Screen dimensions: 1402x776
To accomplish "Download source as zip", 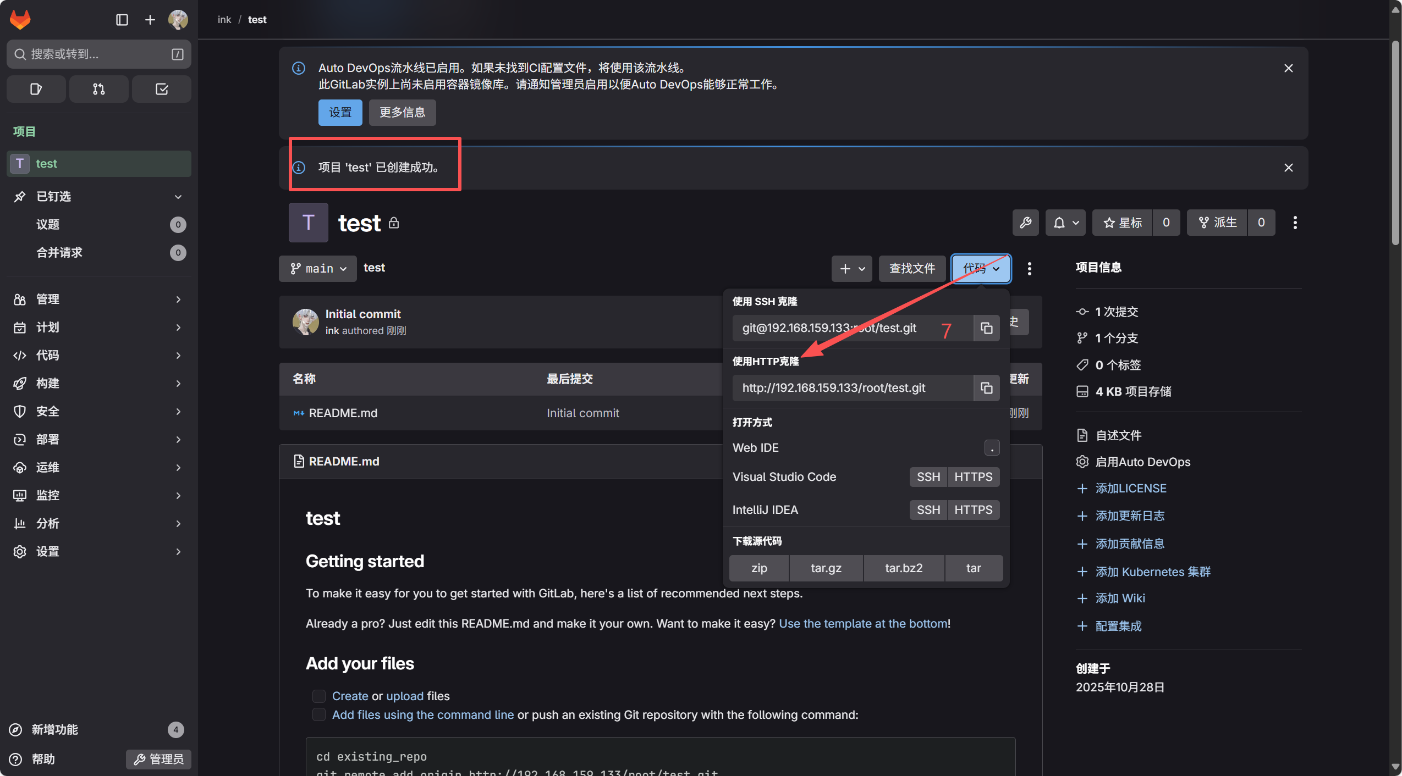I will pyautogui.click(x=759, y=568).
